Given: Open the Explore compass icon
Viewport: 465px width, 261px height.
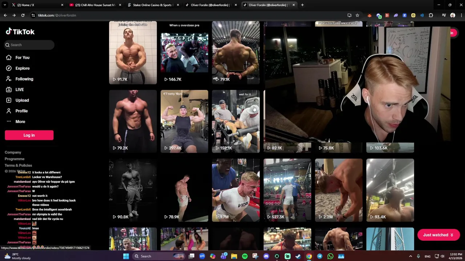Looking at the screenshot, I should click(8, 68).
